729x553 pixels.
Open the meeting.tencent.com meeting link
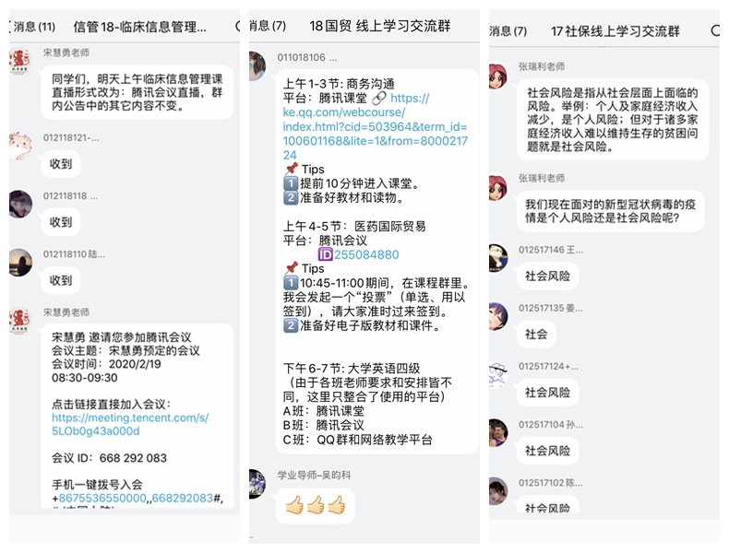pyautogui.click(x=130, y=424)
